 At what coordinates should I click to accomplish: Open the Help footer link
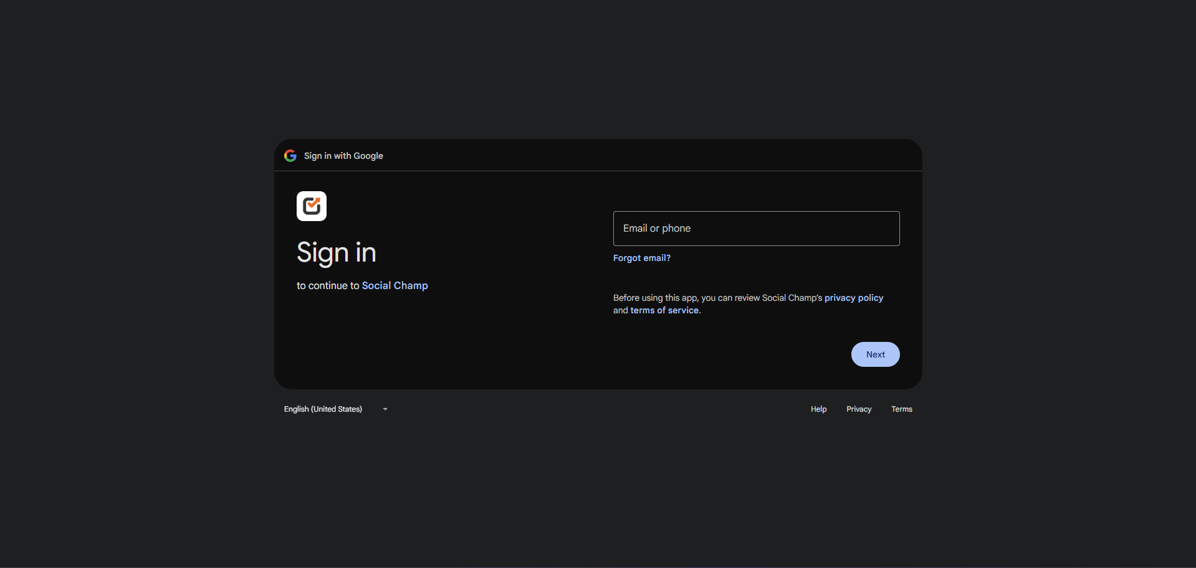coord(818,409)
